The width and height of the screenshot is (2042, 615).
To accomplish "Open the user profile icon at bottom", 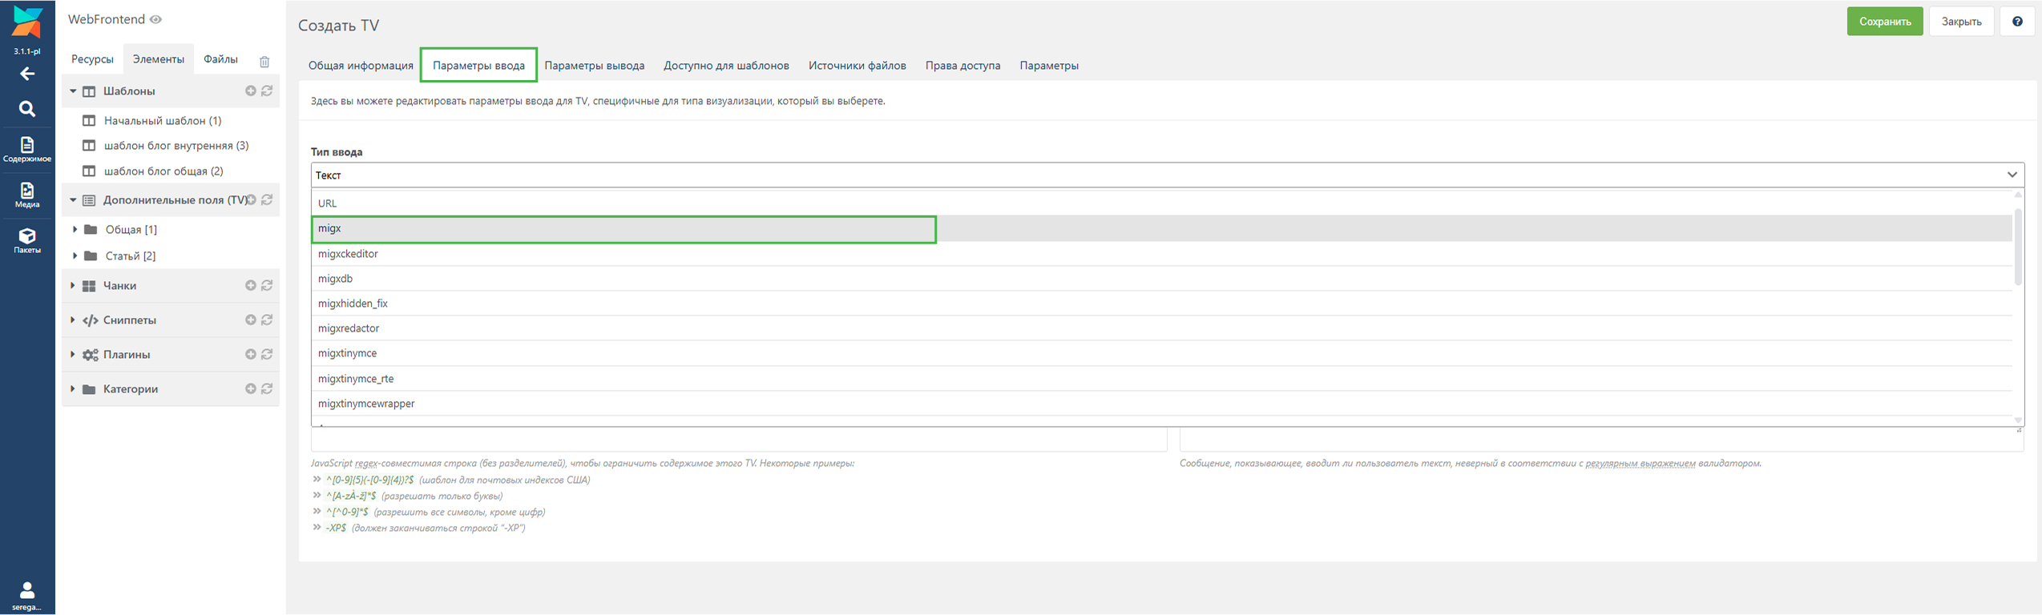I will coord(27,595).
